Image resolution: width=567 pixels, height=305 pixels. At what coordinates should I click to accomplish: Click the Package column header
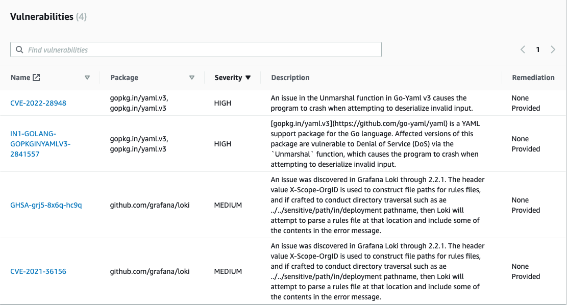[124, 78]
